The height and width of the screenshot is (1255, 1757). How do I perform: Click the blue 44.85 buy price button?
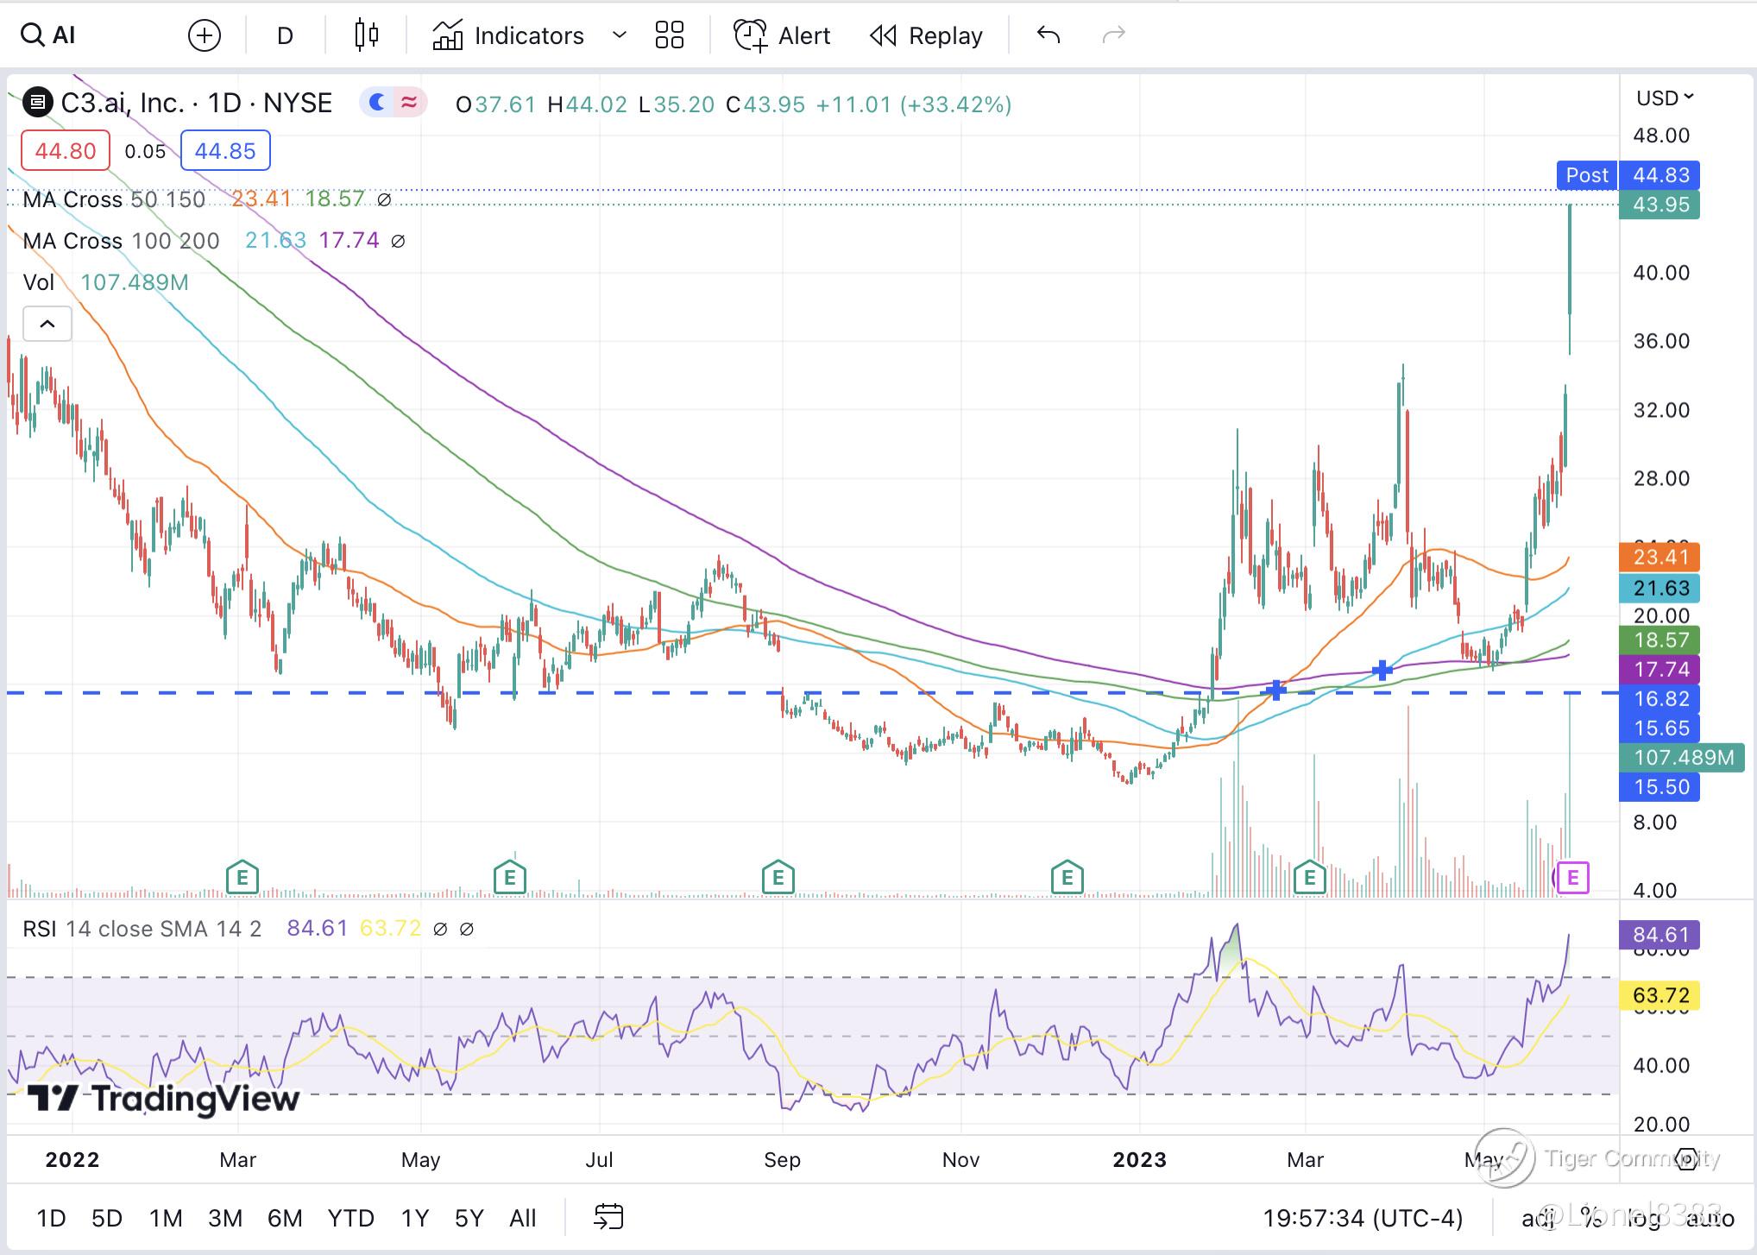point(224,151)
